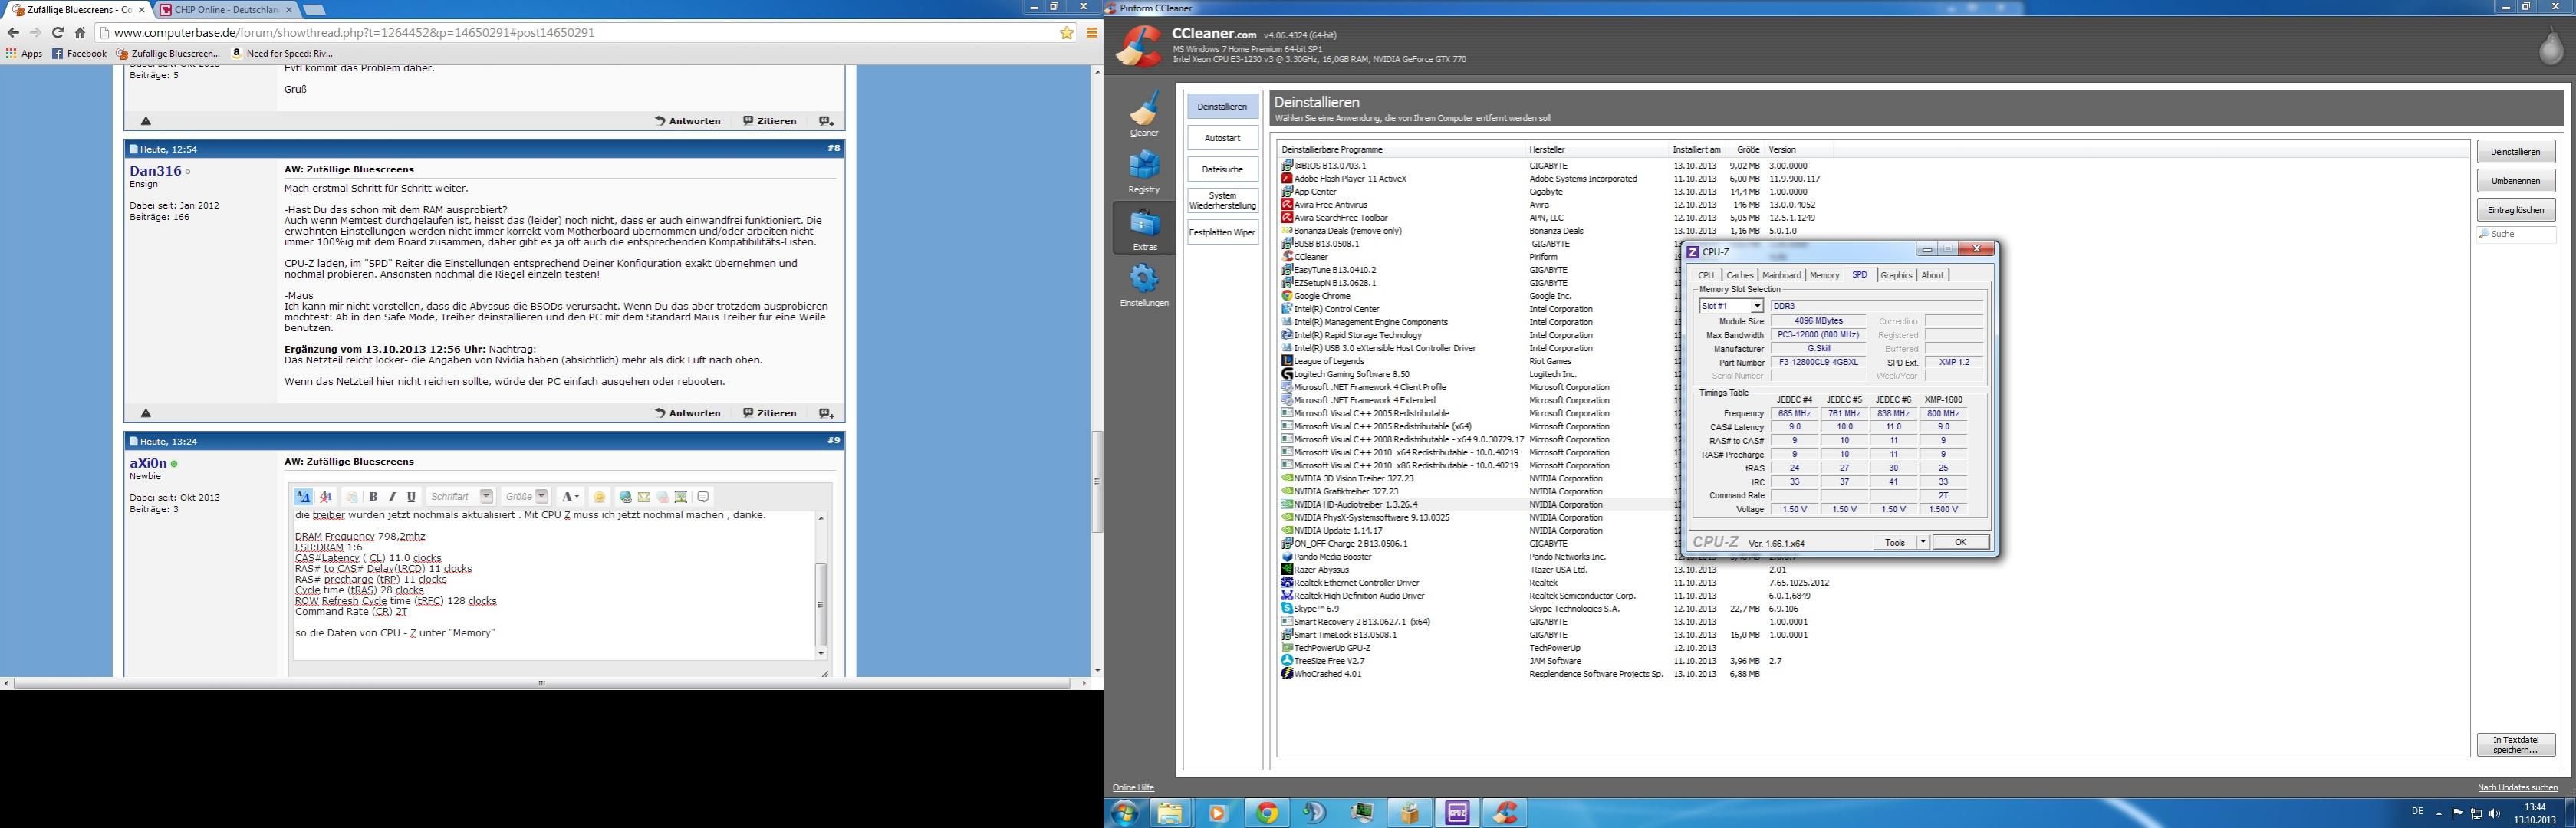Expand the Slot #1 dropdown in CPU-Z
The width and height of the screenshot is (2576, 828).
pos(1756,306)
